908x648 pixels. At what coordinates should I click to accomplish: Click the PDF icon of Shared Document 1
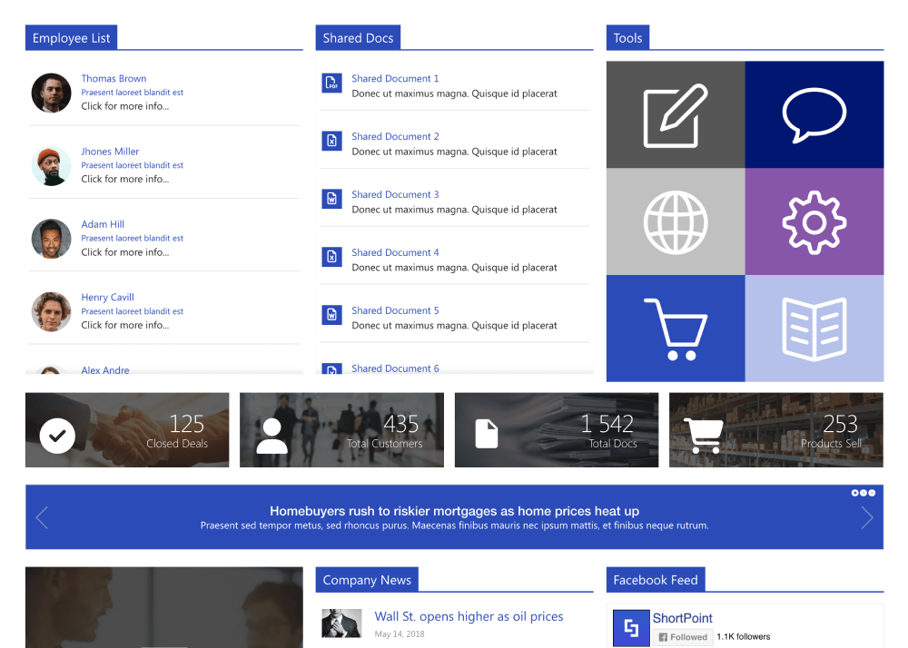coord(331,83)
